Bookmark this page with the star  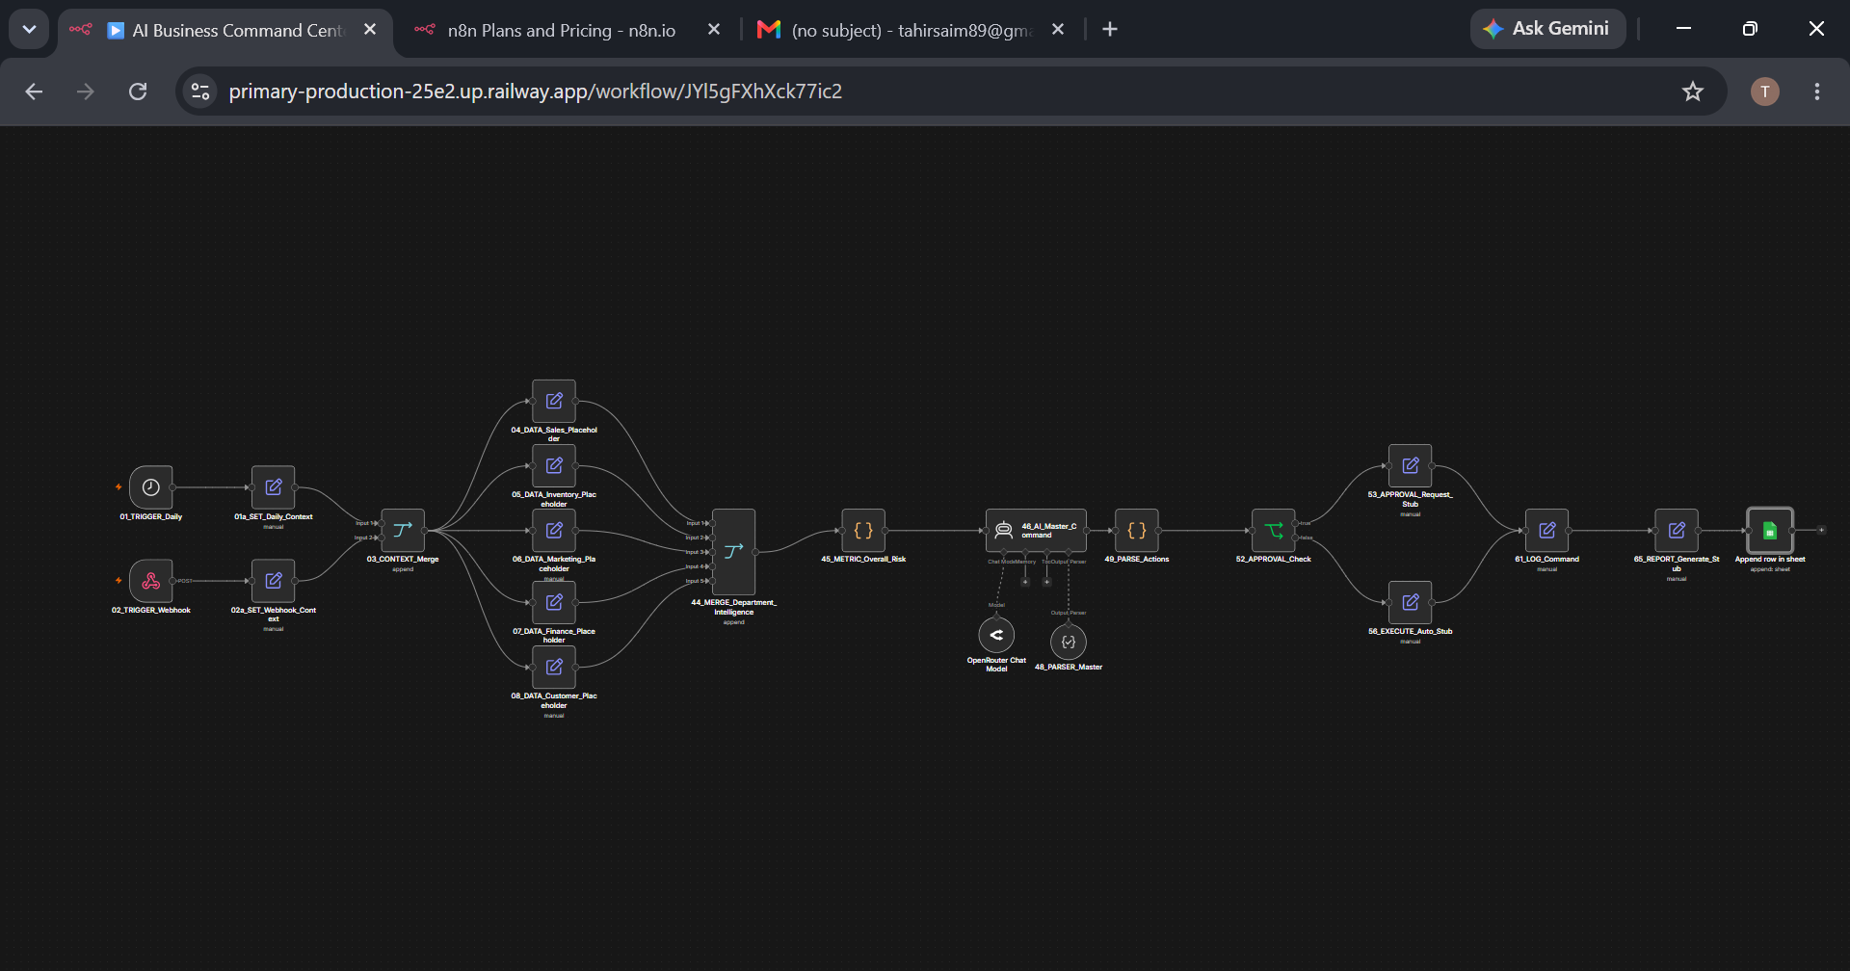click(x=1693, y=92)
